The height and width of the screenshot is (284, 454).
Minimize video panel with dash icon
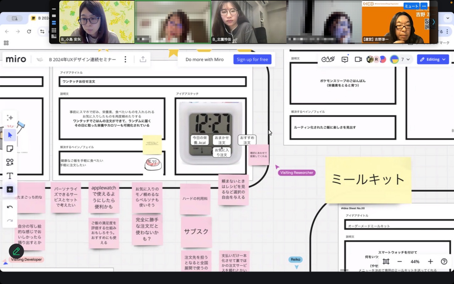(x=54, y=9)
